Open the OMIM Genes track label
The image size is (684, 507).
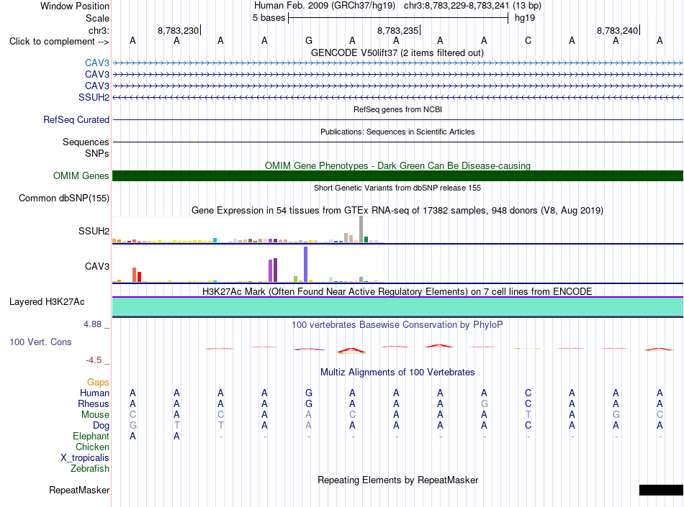(x=81, y=176)
